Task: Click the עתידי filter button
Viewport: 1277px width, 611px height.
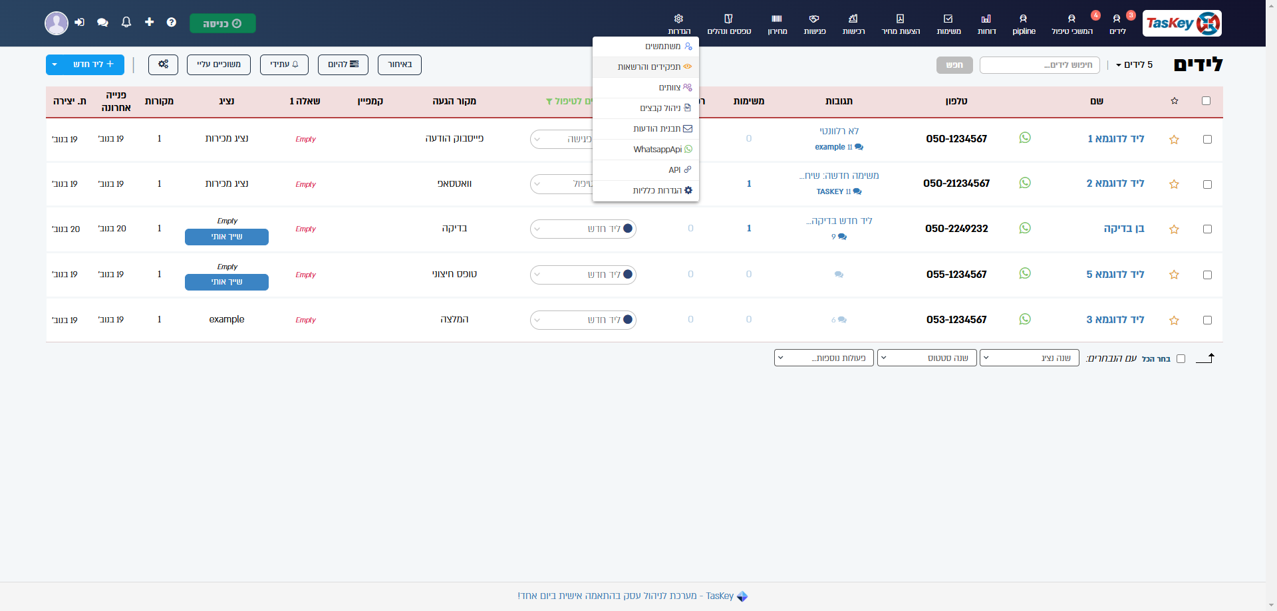Action: [x=284, y=64]
